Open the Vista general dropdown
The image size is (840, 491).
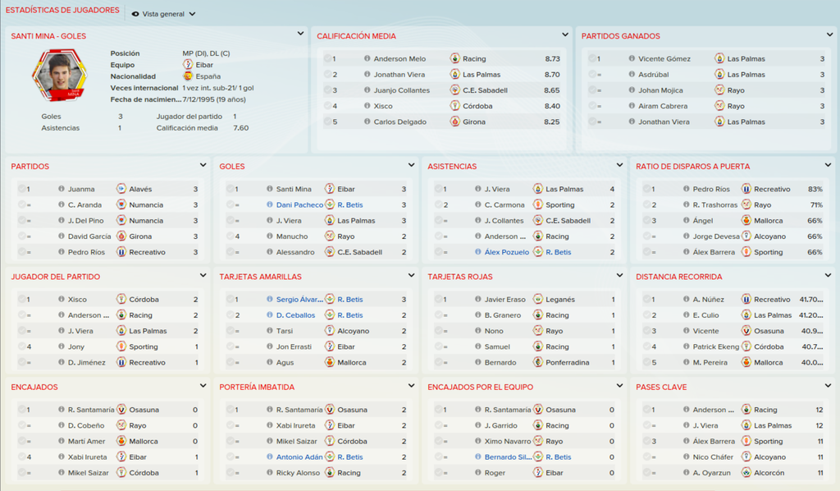click(x=163, y=14)
